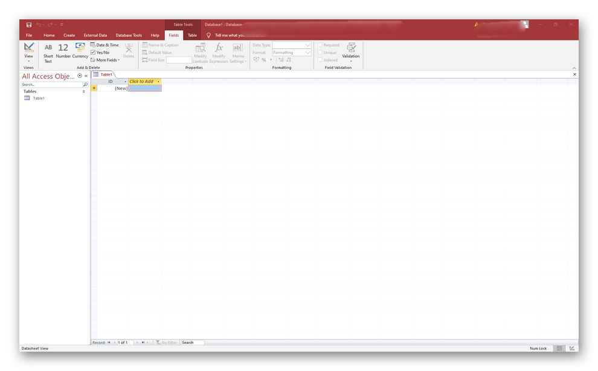The image size is (598, 371).
Task: Click Default Value in Properties
Action: click(157, 53)
